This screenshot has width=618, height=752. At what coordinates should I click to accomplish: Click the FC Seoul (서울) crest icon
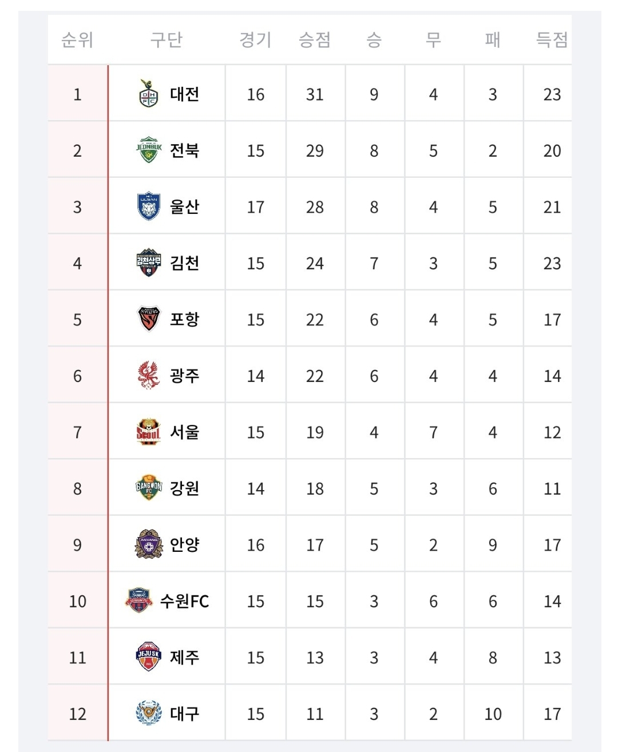pos(149,432)
